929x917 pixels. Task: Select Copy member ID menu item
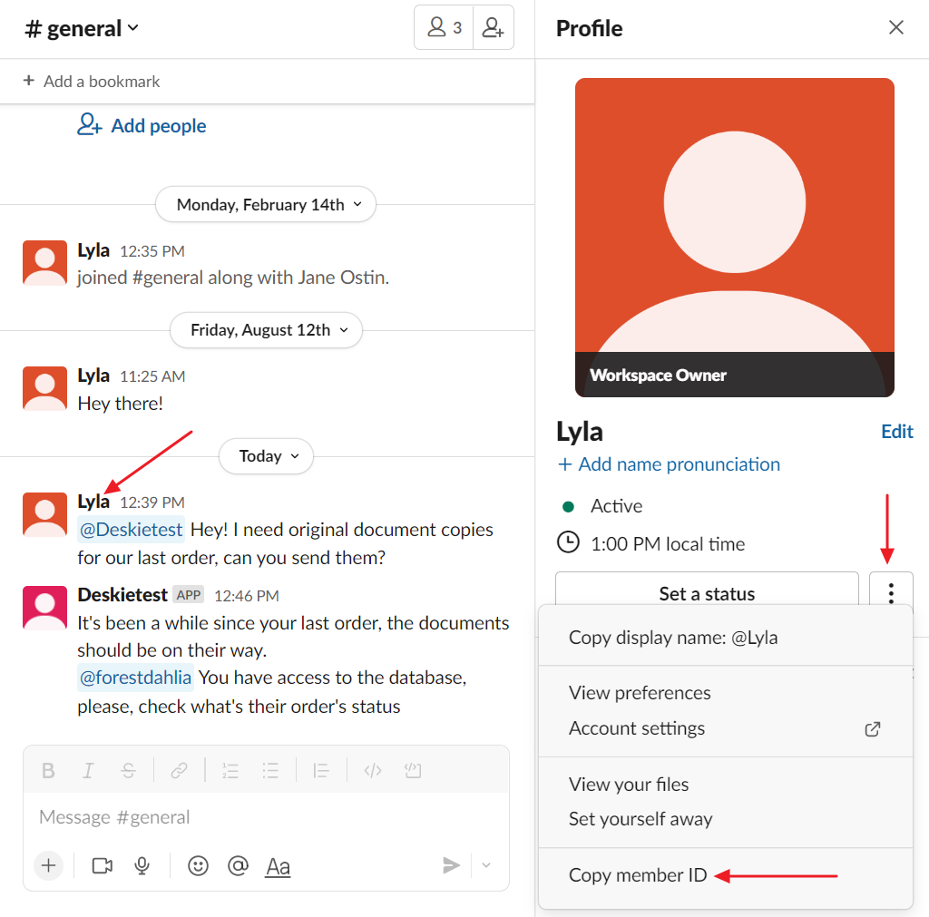pos(637,875)
